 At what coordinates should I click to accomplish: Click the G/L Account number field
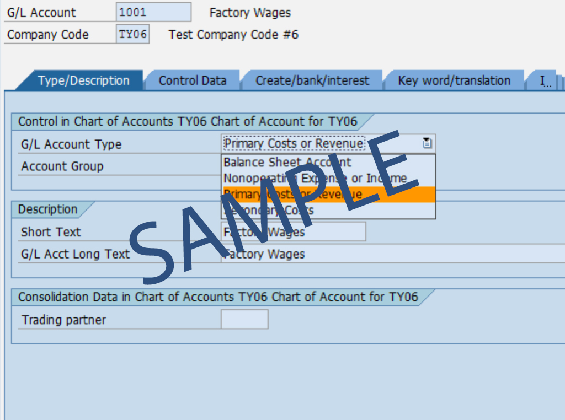coord(153,12)
